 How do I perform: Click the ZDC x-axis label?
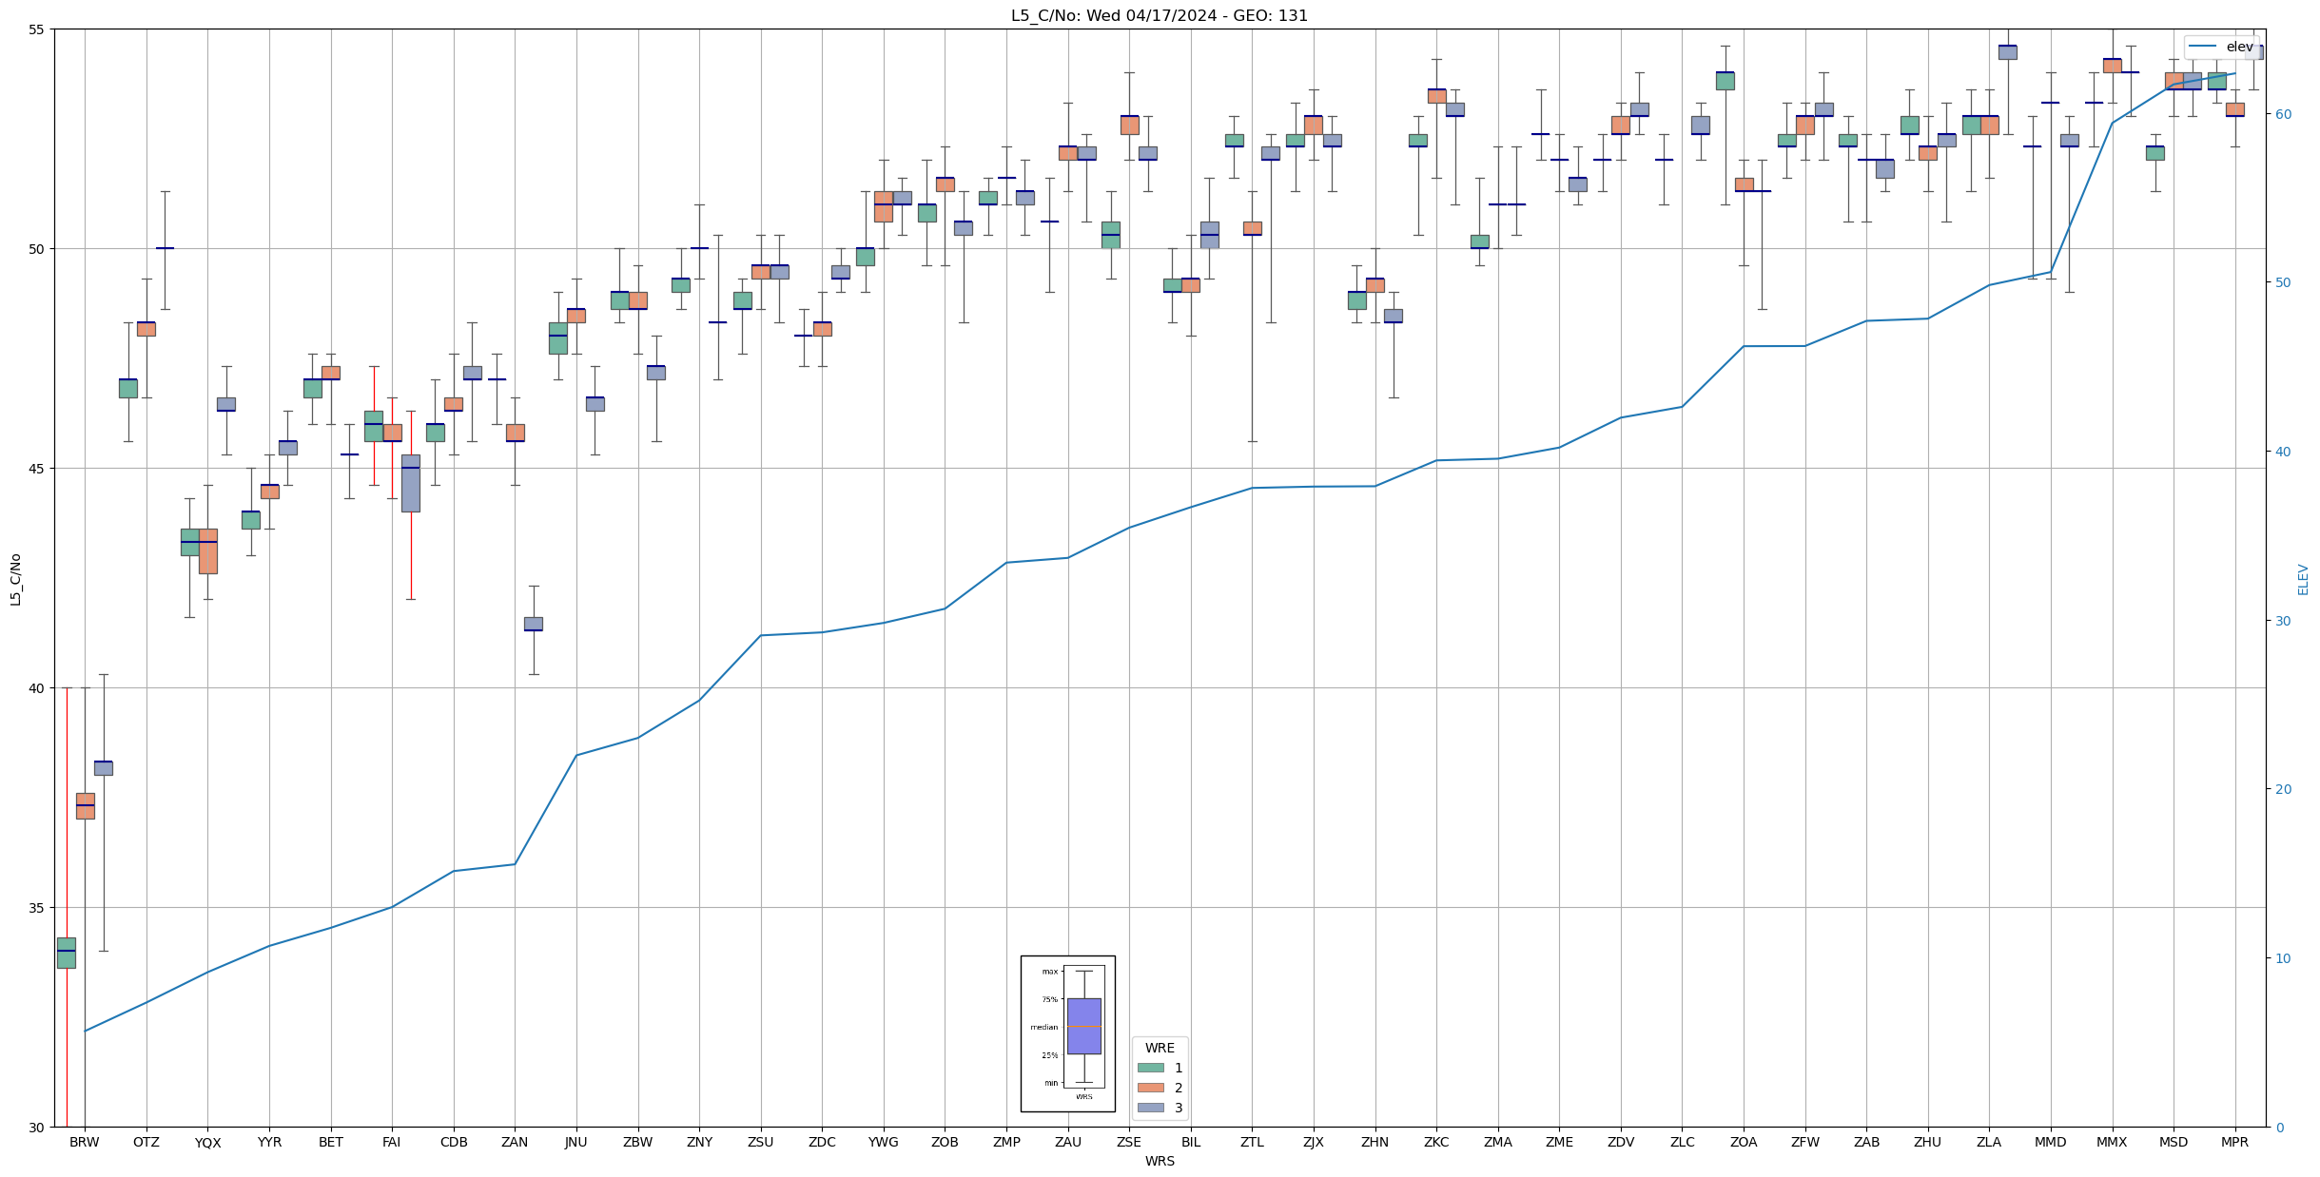tap(822, 1143)
